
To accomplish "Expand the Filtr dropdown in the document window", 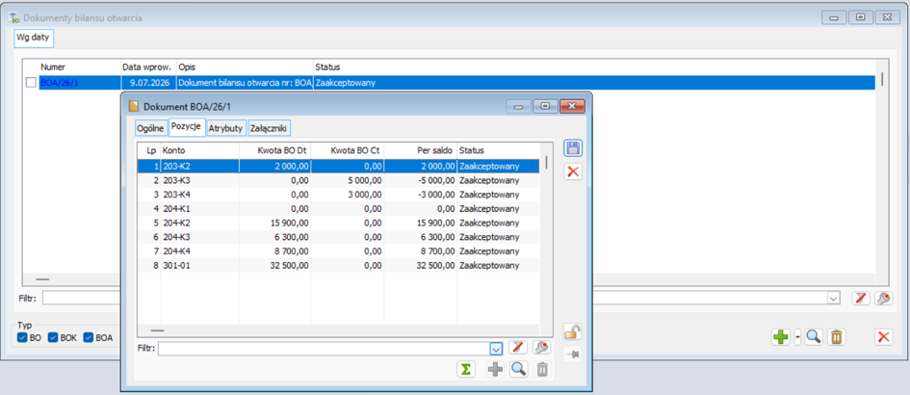I will tap(496, 349).
